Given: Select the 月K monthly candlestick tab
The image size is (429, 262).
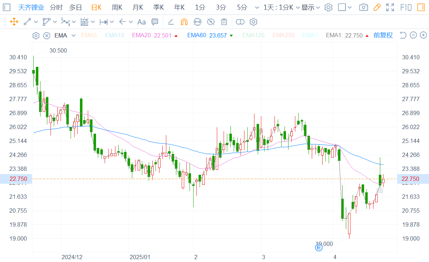Looking at the screenshot, I should [138, 8].
